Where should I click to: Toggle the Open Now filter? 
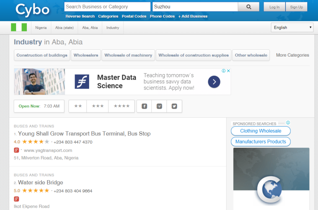[39, 106]
